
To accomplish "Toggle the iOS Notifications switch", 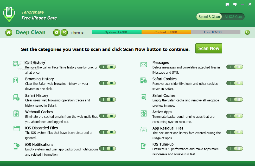I will click(107, 148).
